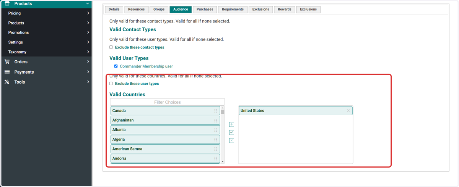Select Andorra in the available countries list
This screenshot has height=187, width=459.
165,158
